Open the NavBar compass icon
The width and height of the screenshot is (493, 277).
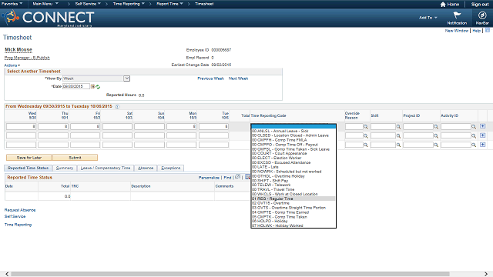click(x=482, y=15)
